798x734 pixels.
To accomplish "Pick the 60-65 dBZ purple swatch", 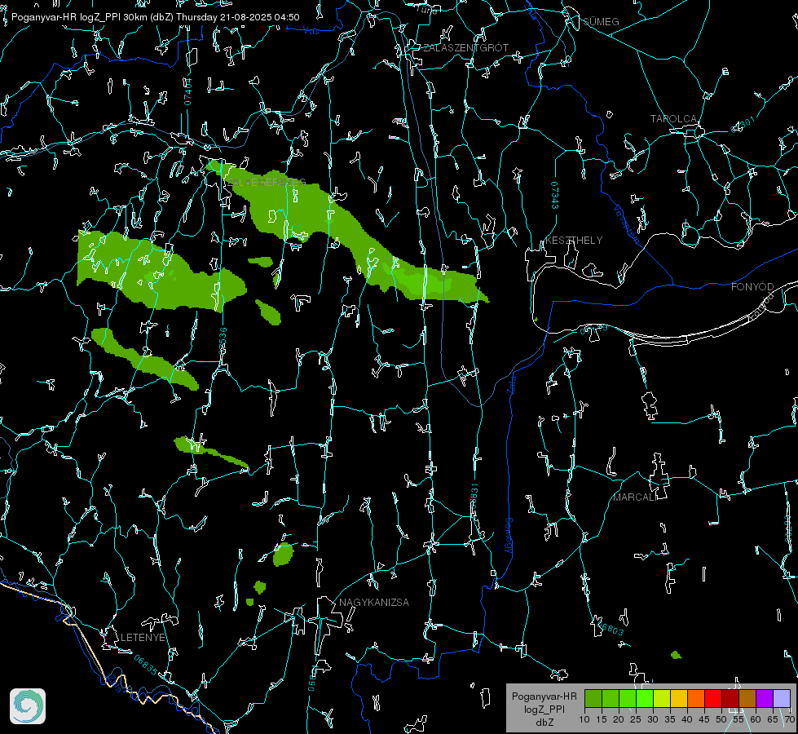I will 765,698.
